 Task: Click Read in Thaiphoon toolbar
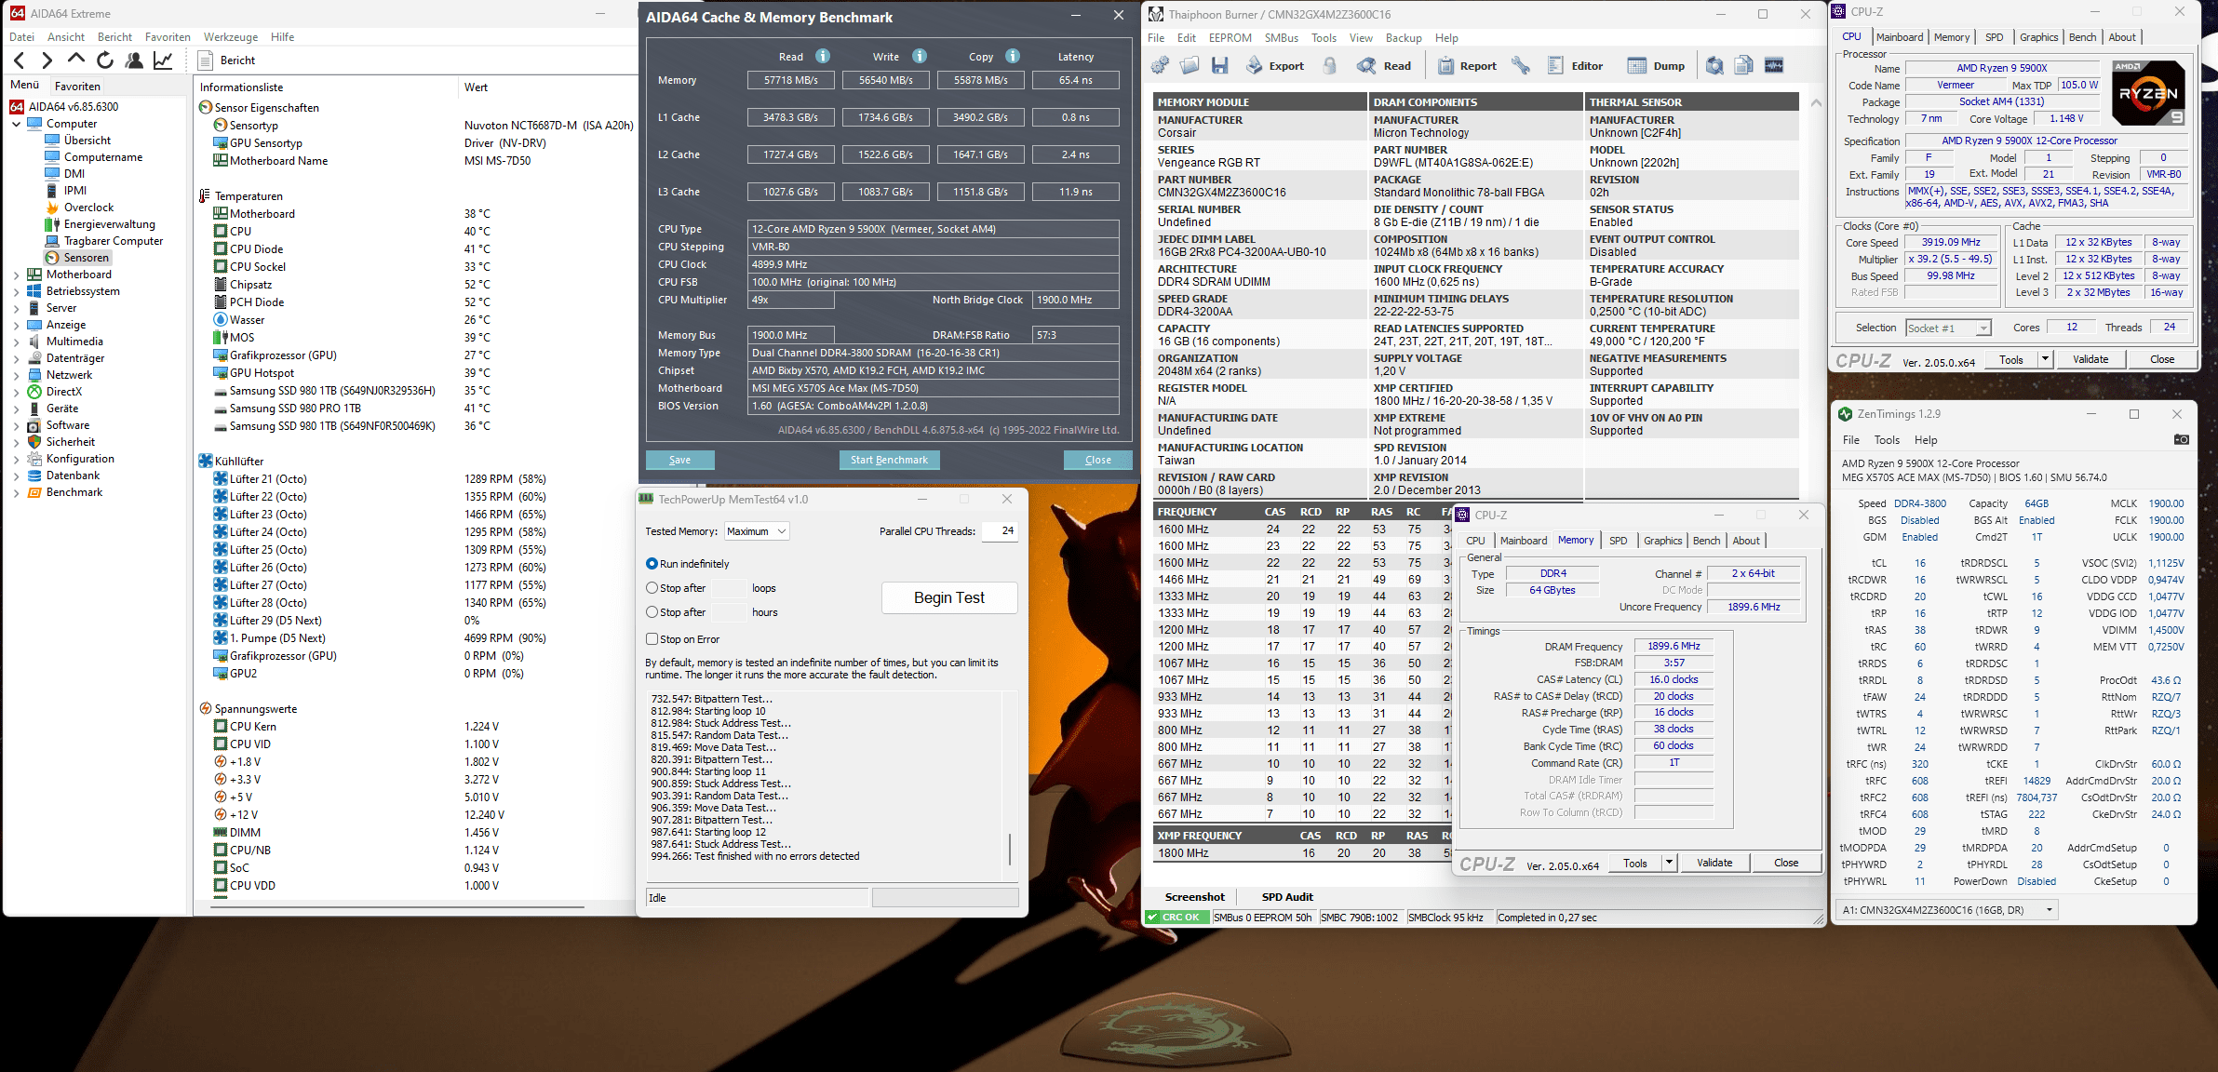click(1384, 65)
